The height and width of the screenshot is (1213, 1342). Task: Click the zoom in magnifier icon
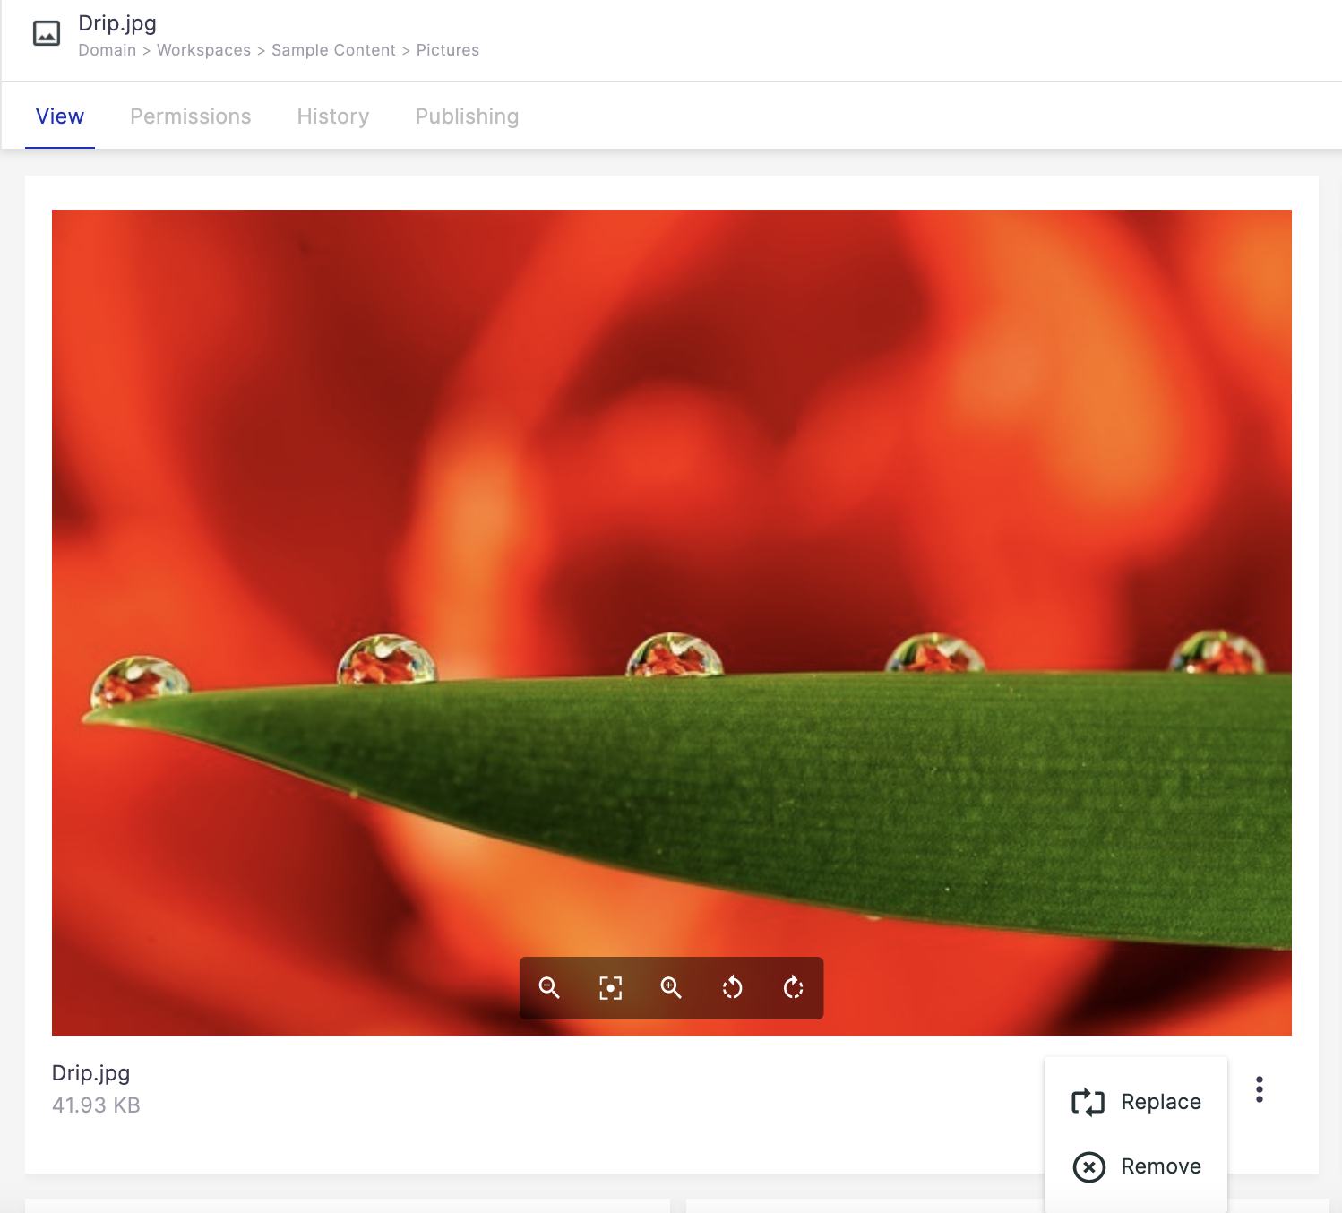[x=671, y=988]
